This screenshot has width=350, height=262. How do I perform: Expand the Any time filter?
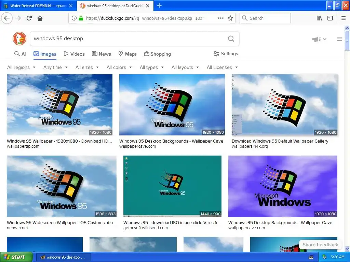coord(55,67)
